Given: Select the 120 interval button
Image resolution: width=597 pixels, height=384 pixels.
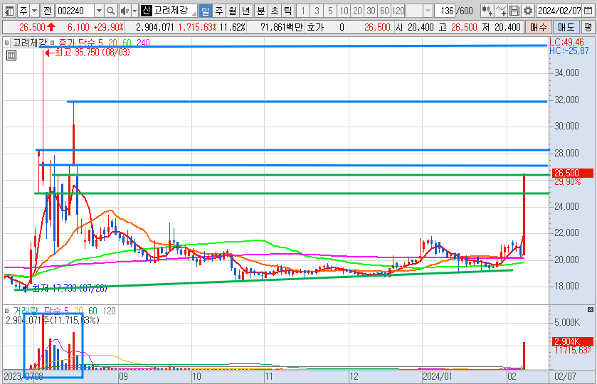Looking at the screenshot, I should 398,11.
